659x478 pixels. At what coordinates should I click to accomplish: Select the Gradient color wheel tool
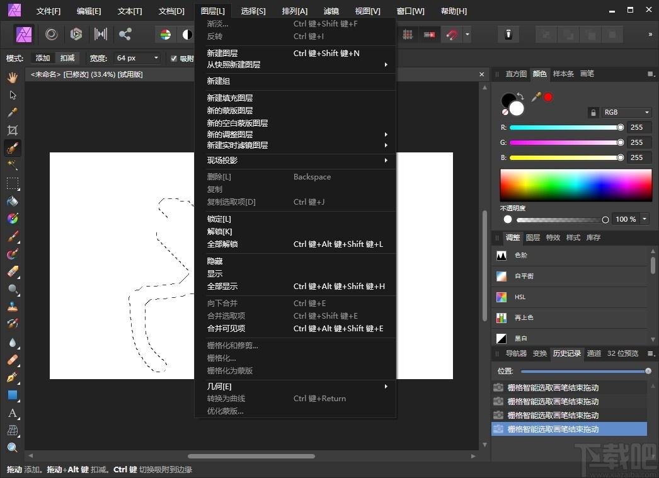point(13,219)
